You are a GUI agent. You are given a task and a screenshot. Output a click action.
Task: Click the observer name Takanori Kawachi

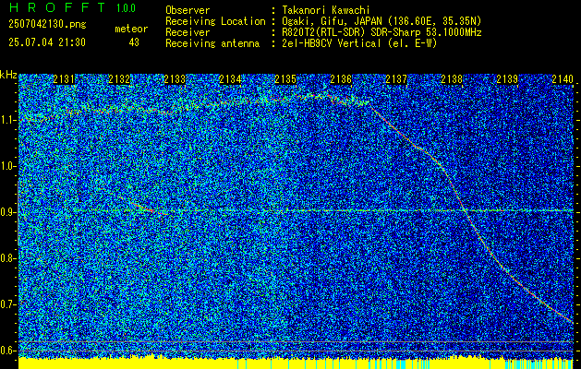click(x=325, y=10)
